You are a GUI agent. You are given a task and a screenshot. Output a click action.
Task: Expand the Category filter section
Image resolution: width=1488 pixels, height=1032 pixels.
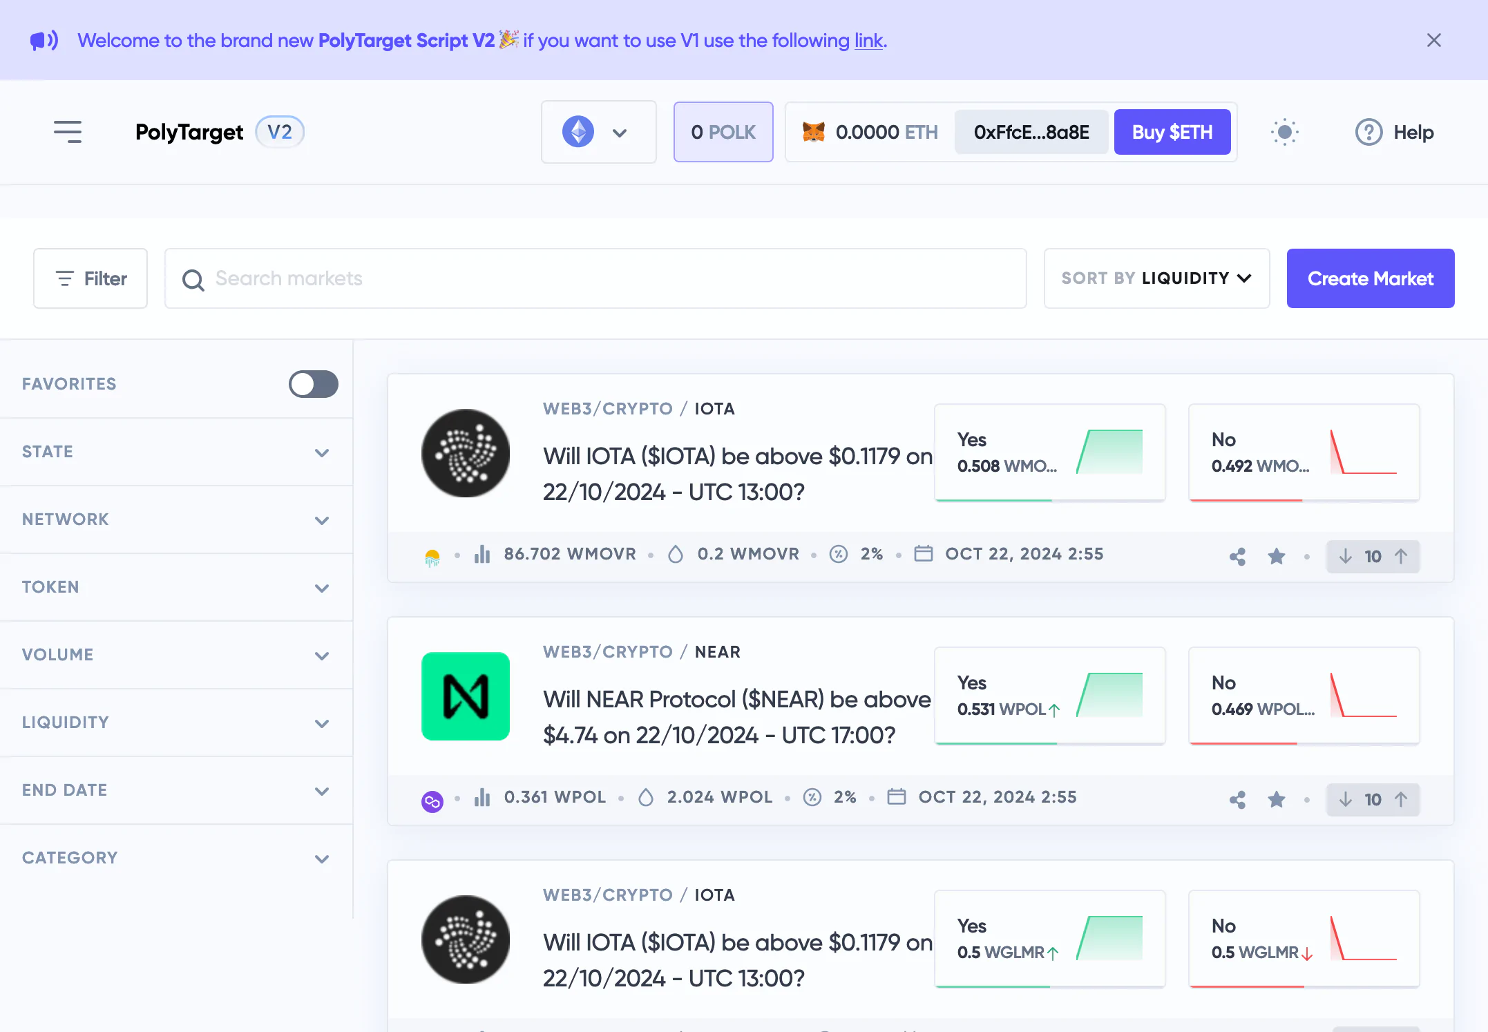[176, 858]
